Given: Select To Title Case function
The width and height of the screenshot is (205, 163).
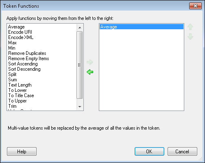Looking at the screenshot, I should click(21, 96).
